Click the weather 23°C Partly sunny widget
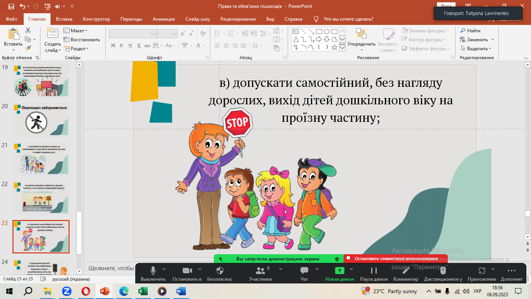Viewport: 531px width, 299px height. 389,291
